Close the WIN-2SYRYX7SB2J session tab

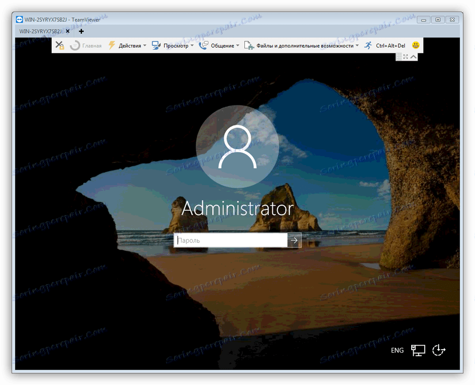pos(68,31)
